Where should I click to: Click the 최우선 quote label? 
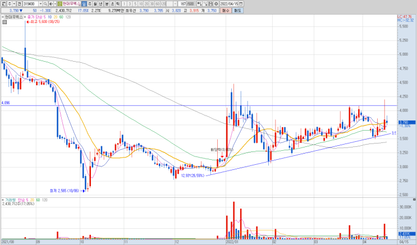tap(131, 11)
